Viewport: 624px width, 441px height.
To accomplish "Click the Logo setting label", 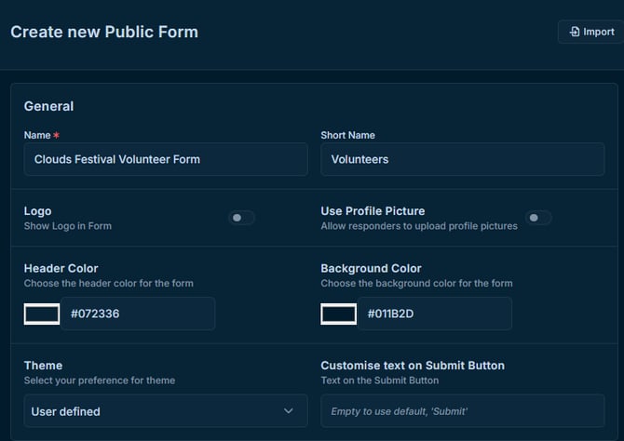I will (37, 211).
